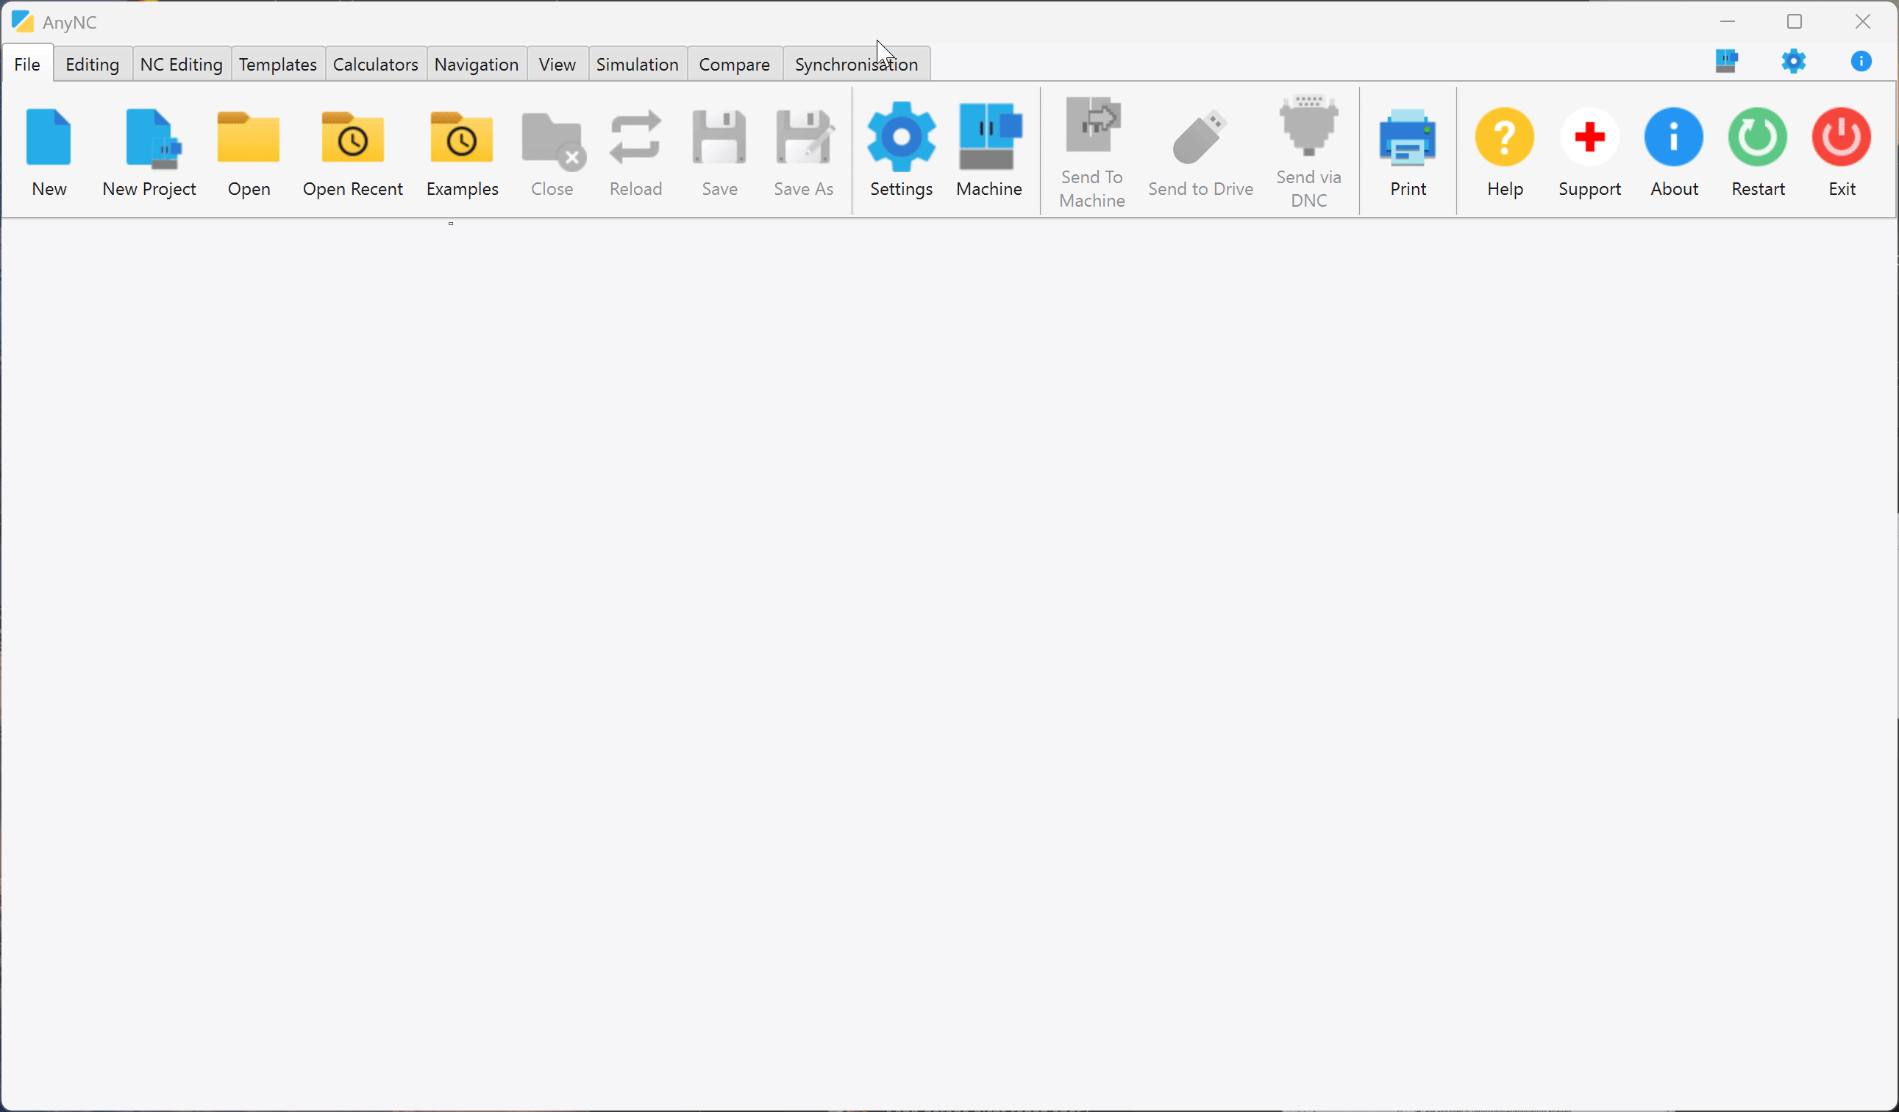Maximize the AnyNC window
This screenshot has height=1112, width=1899.
1795,22
